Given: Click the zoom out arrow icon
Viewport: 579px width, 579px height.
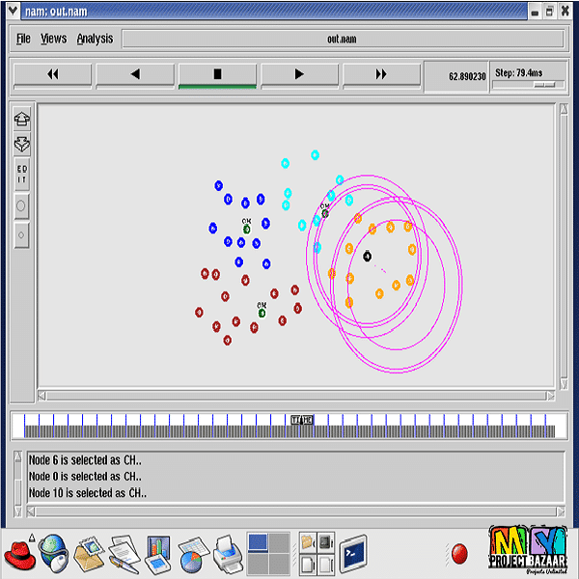Looking at the screenshot, I should point(21,146).
